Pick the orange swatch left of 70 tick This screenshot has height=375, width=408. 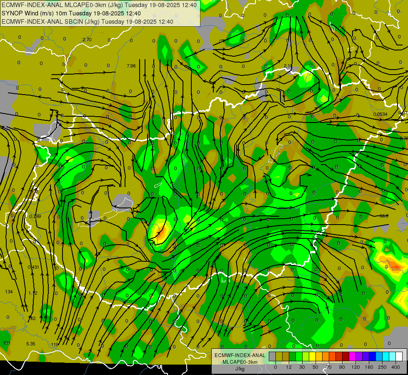click(326, 356)
